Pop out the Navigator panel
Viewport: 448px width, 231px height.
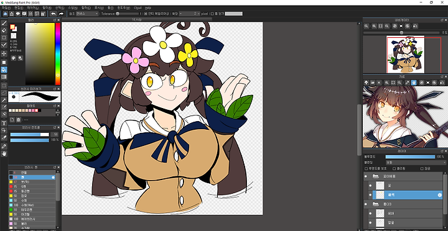click(x=442, y=20)
